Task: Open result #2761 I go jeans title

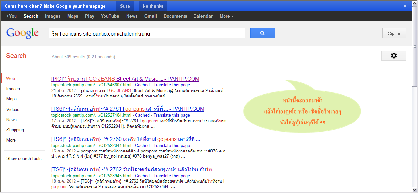Action: coord(128,109)
